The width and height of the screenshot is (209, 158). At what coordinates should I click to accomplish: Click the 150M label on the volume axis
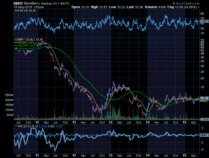coord(9,105)
